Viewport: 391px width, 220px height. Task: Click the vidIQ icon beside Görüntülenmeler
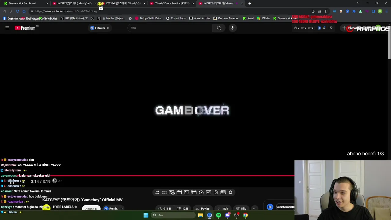click(270, 207)
